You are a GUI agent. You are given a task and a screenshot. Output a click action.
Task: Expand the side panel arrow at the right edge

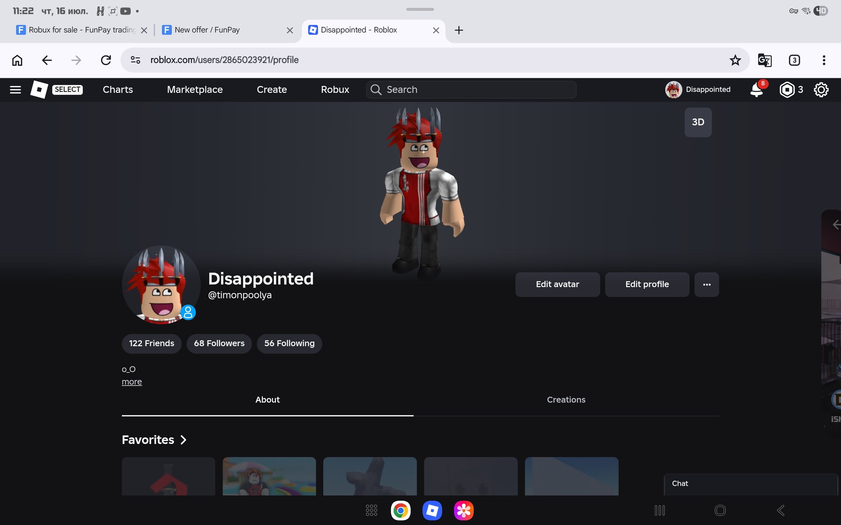tap(836, 224)
